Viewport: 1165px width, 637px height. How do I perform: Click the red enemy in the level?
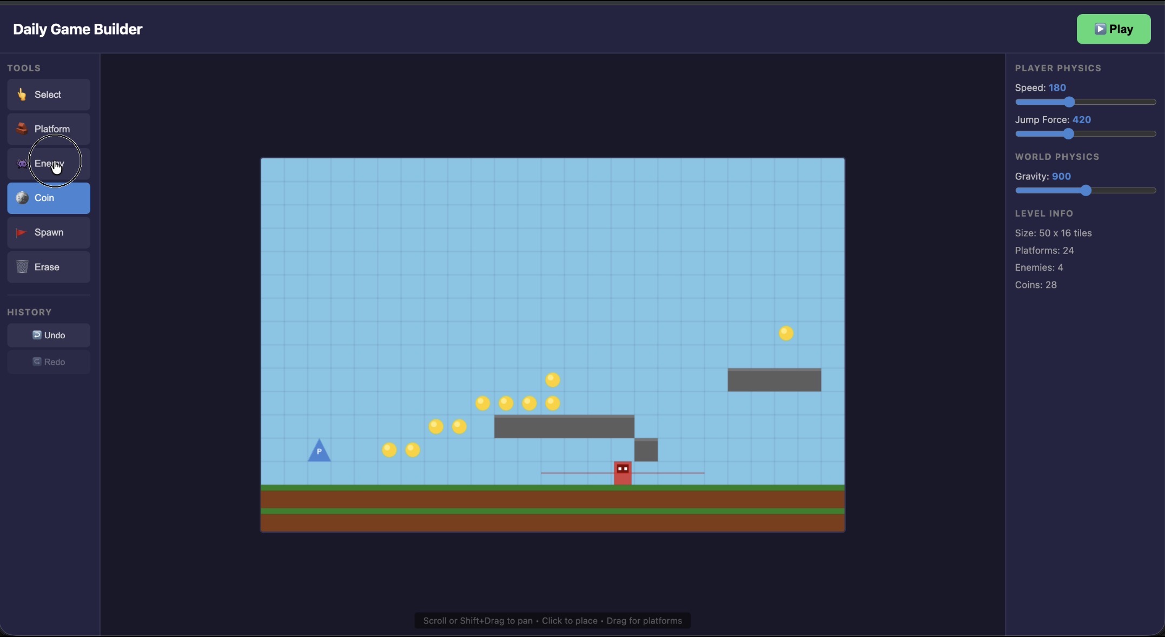click(623, 472)
